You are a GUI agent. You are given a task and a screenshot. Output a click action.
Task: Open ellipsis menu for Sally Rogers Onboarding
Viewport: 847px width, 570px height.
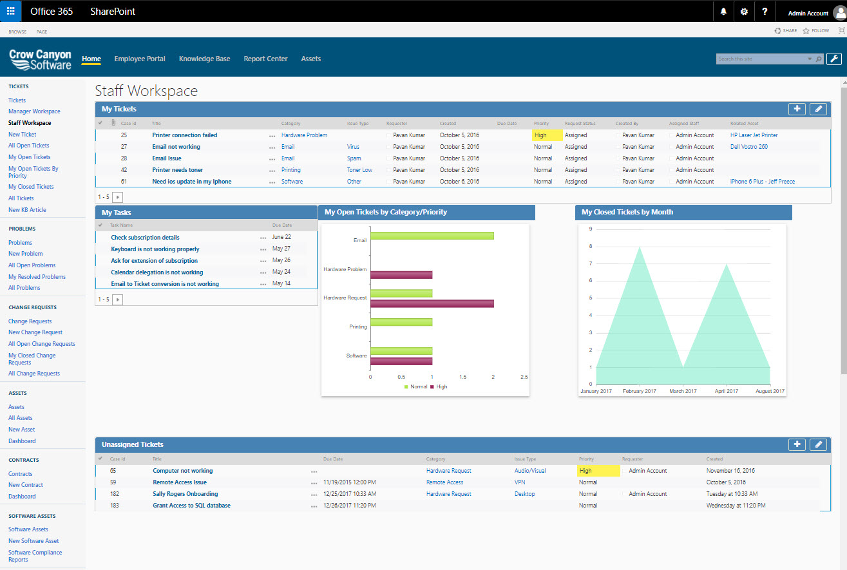pyautogui.click(x=314, y=495)
